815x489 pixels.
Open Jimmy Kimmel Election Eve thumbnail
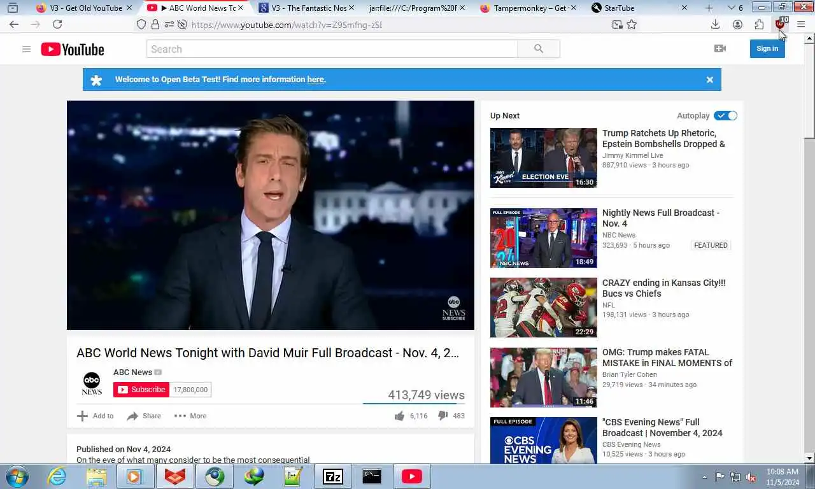(x=544, y=158)
